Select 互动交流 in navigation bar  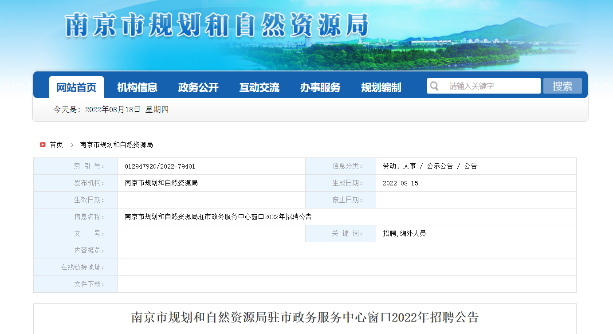pos(259,87)
